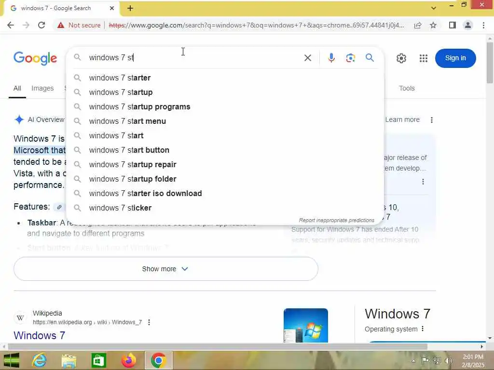494x370 pixels.
Task: Clear the search box text
Action: click(x=307, y=58)
